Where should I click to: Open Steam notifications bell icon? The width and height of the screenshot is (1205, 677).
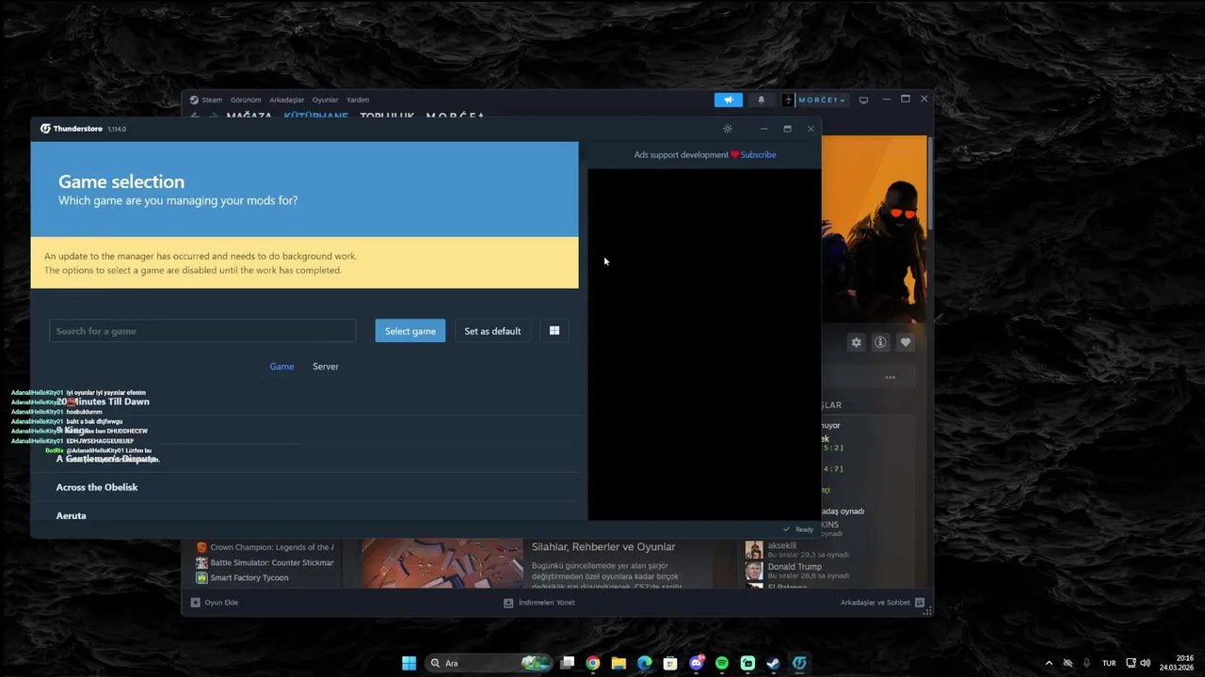point(762,100)
